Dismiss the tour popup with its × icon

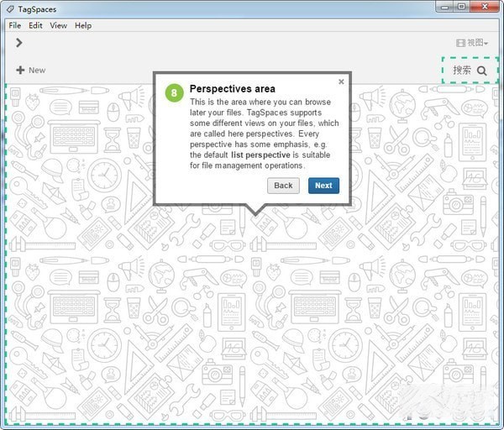341,81
